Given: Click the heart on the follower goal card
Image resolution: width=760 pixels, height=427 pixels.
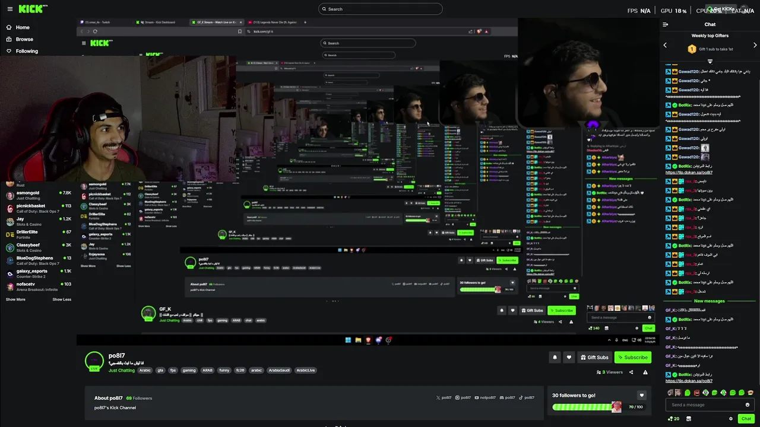Looking at the screenshot, I should 641,395.
